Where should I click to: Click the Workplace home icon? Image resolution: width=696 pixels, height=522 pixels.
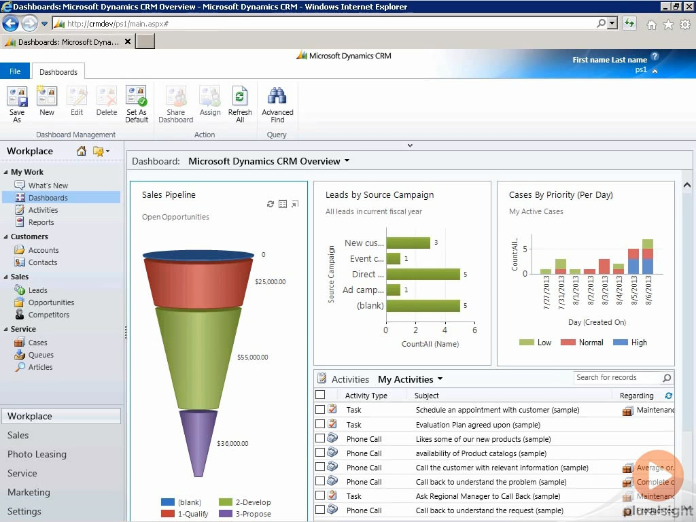tap(82, 152)
